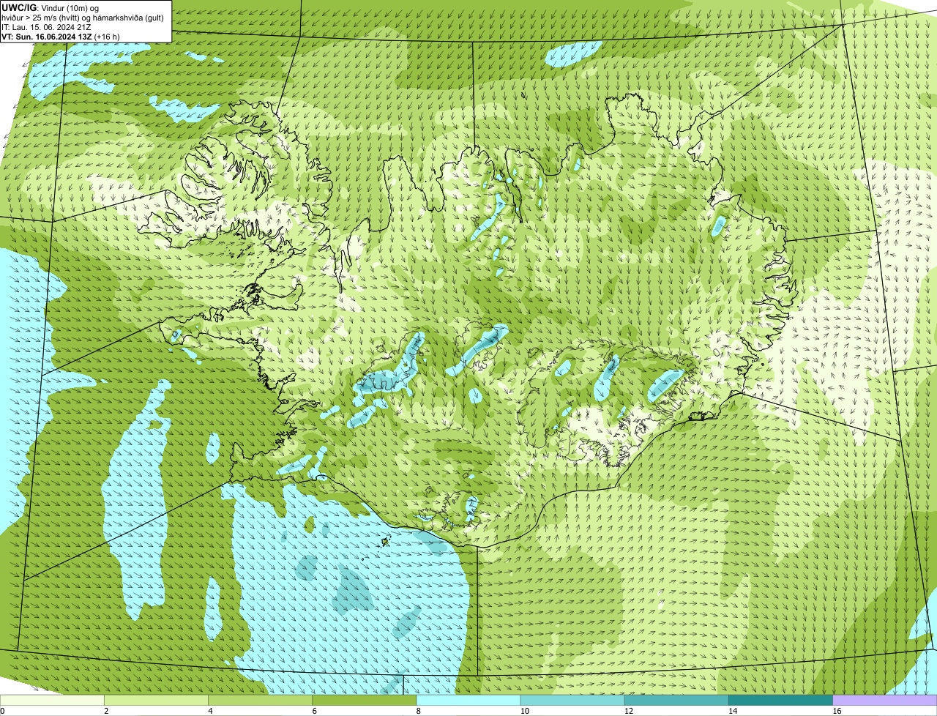This screenshot has width=937, height=716.
Task: Click the deep teal 14–16 legend swatch
Action: point(781,700)
